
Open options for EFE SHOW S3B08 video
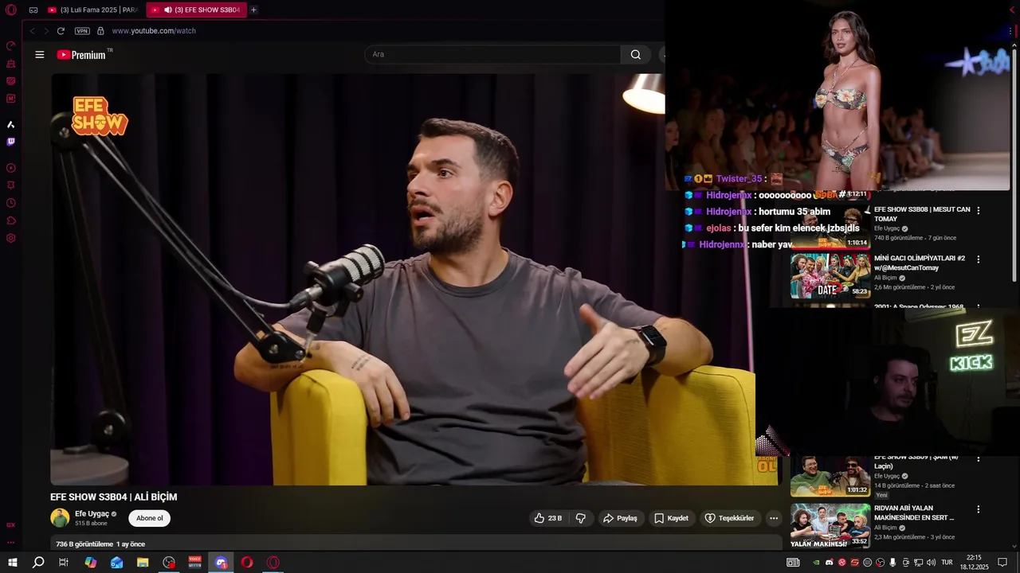[979, 211]
